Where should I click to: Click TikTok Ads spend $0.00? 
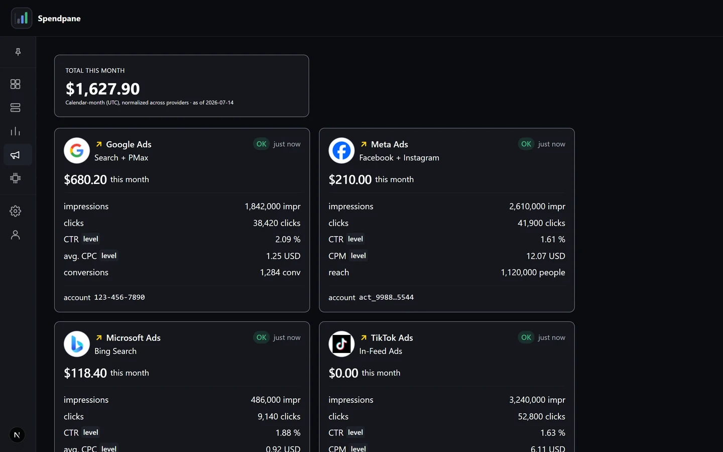pyautogui.click(x=343, y=373)
